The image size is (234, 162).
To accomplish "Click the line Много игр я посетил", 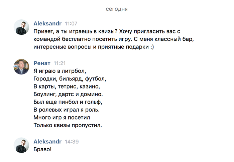I will [x=62, y=118].
